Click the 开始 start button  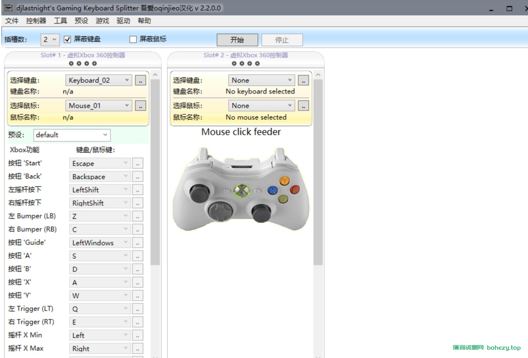pos(237,40)
